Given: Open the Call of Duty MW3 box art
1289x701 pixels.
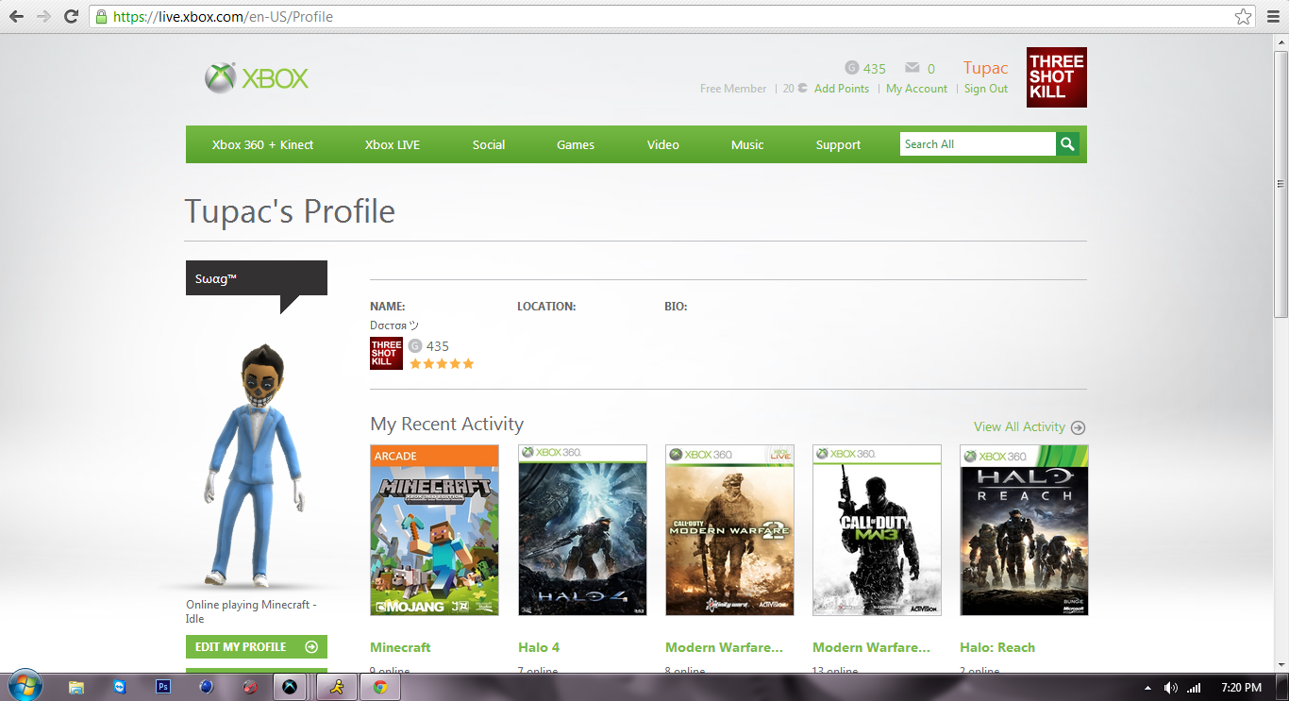Looking at the screenshot, I should coord(877,530).
